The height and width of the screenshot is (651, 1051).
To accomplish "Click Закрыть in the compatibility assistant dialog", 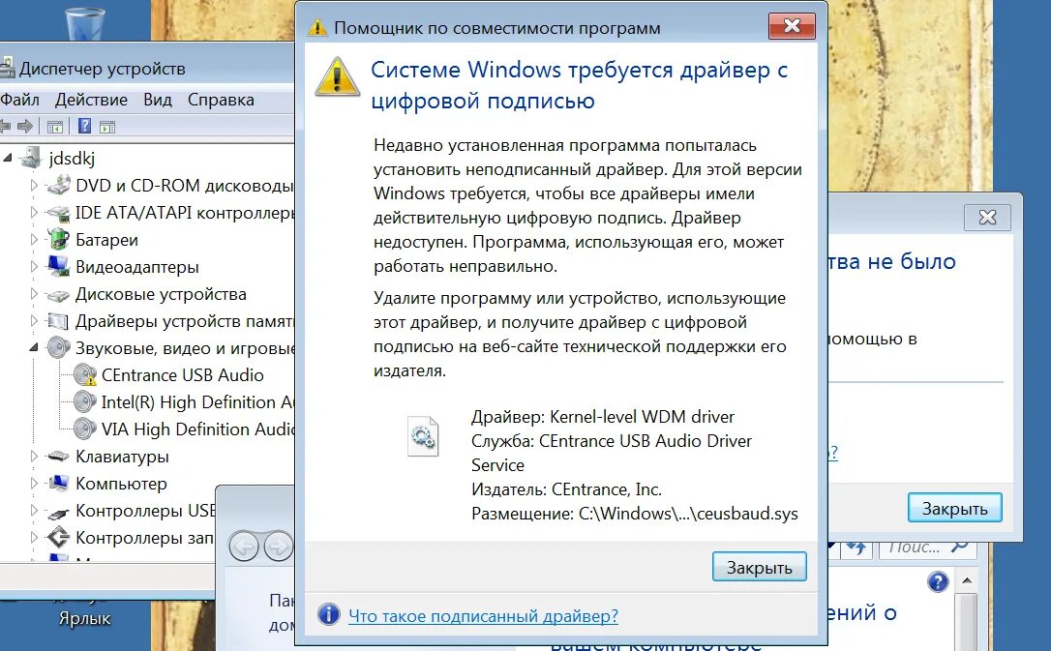I will click(759, 567).
